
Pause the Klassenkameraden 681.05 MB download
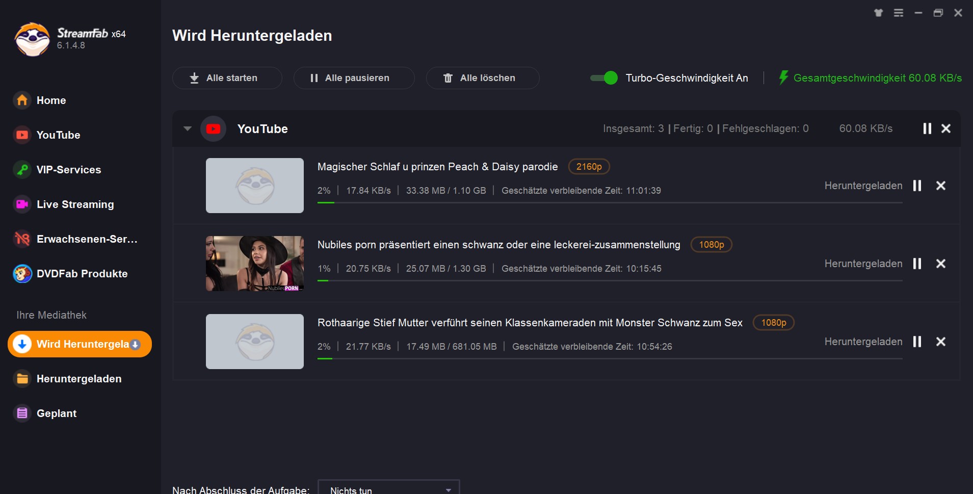pos(917,342)
